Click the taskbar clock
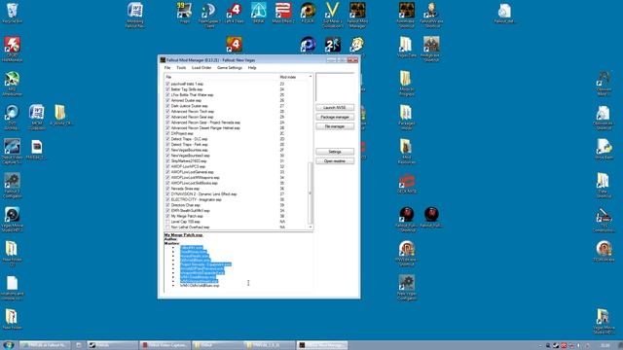This screenshot has height=350, width=623. pyautogui.click(x=605, y=346)
